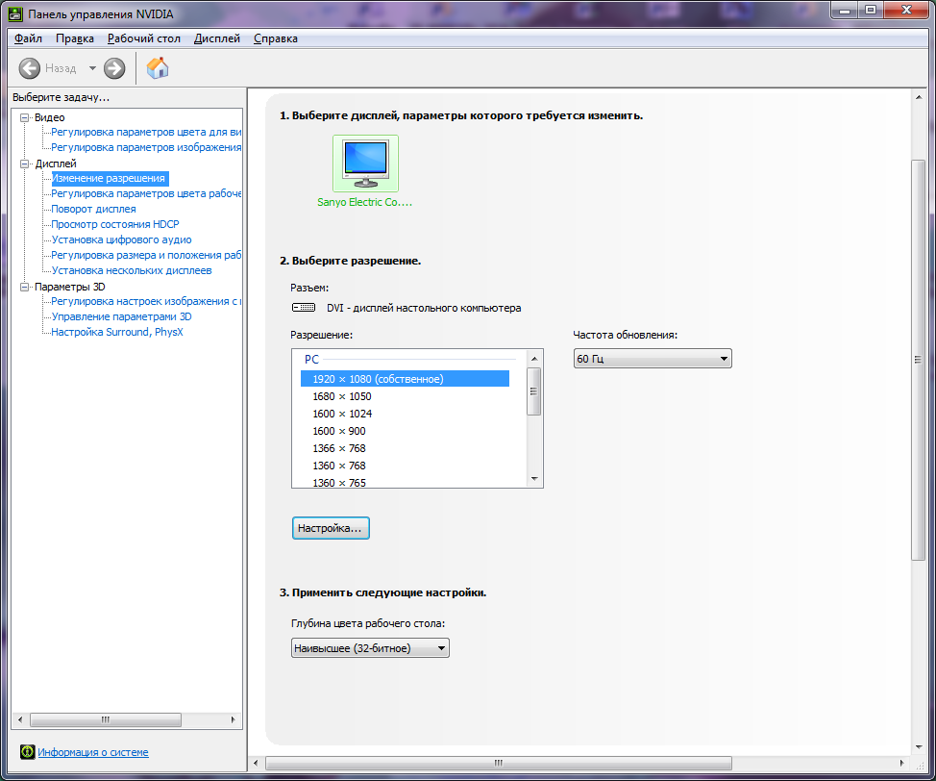The width and height of the screenshot is (936, 781).
Task: Click main panel scroll-up arrow
Action: [919, 97]
